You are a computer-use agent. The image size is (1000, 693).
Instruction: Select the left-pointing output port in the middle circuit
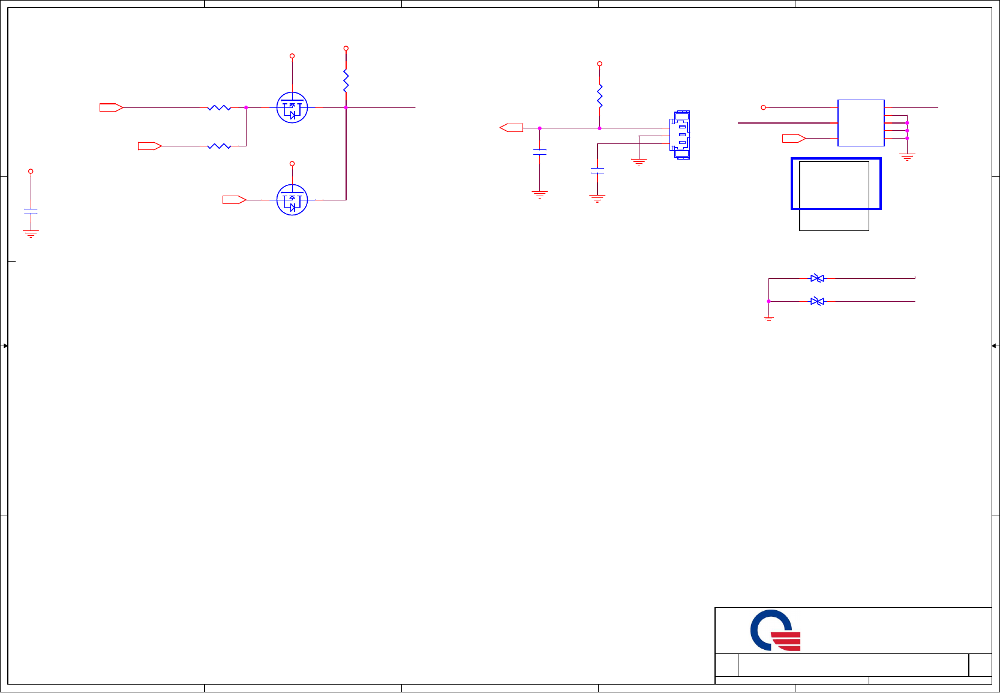click(x=511, y=128)
